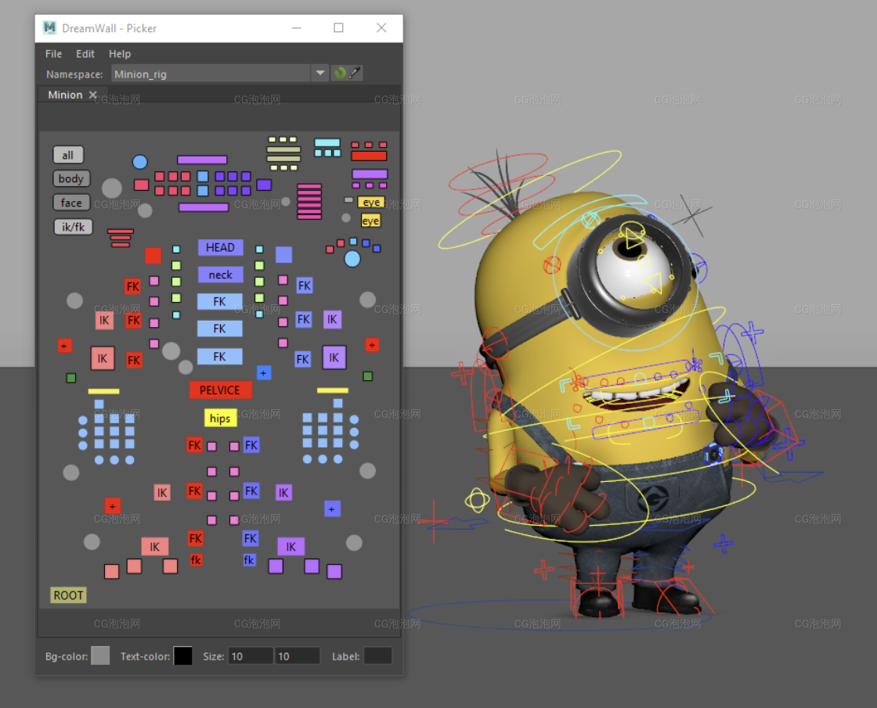Click the lower yellow eye button

[370, 221]
